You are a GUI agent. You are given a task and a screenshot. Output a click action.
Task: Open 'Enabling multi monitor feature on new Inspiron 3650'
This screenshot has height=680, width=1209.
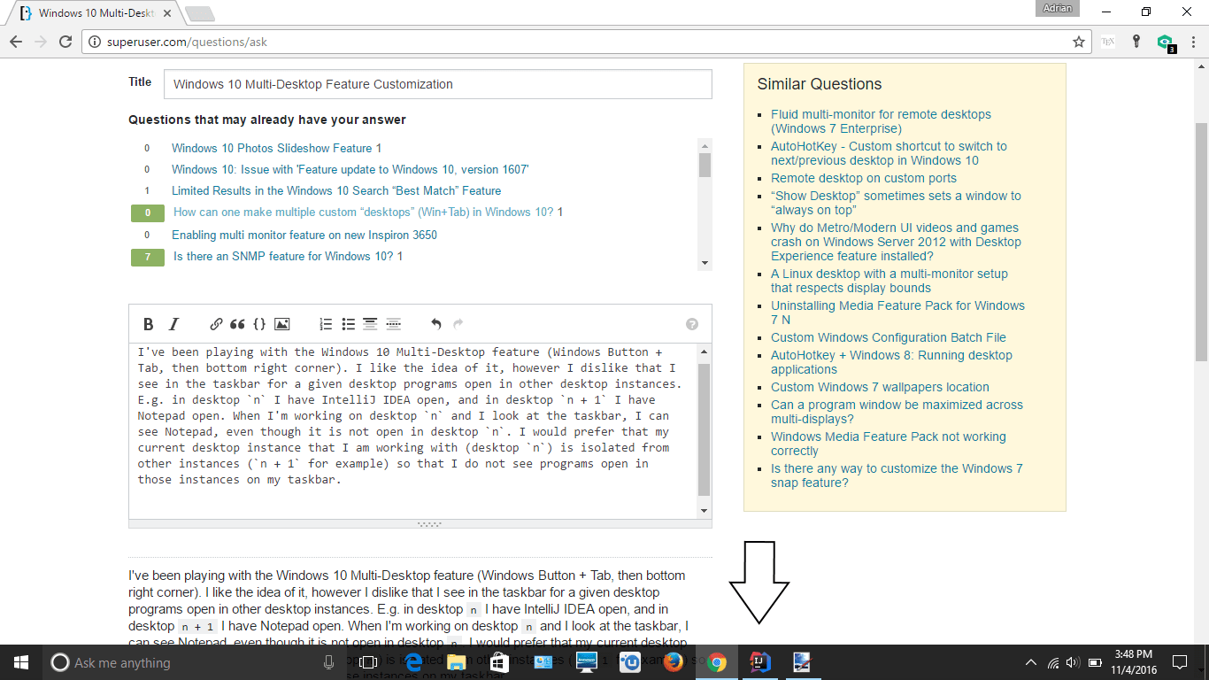point(304,235)
